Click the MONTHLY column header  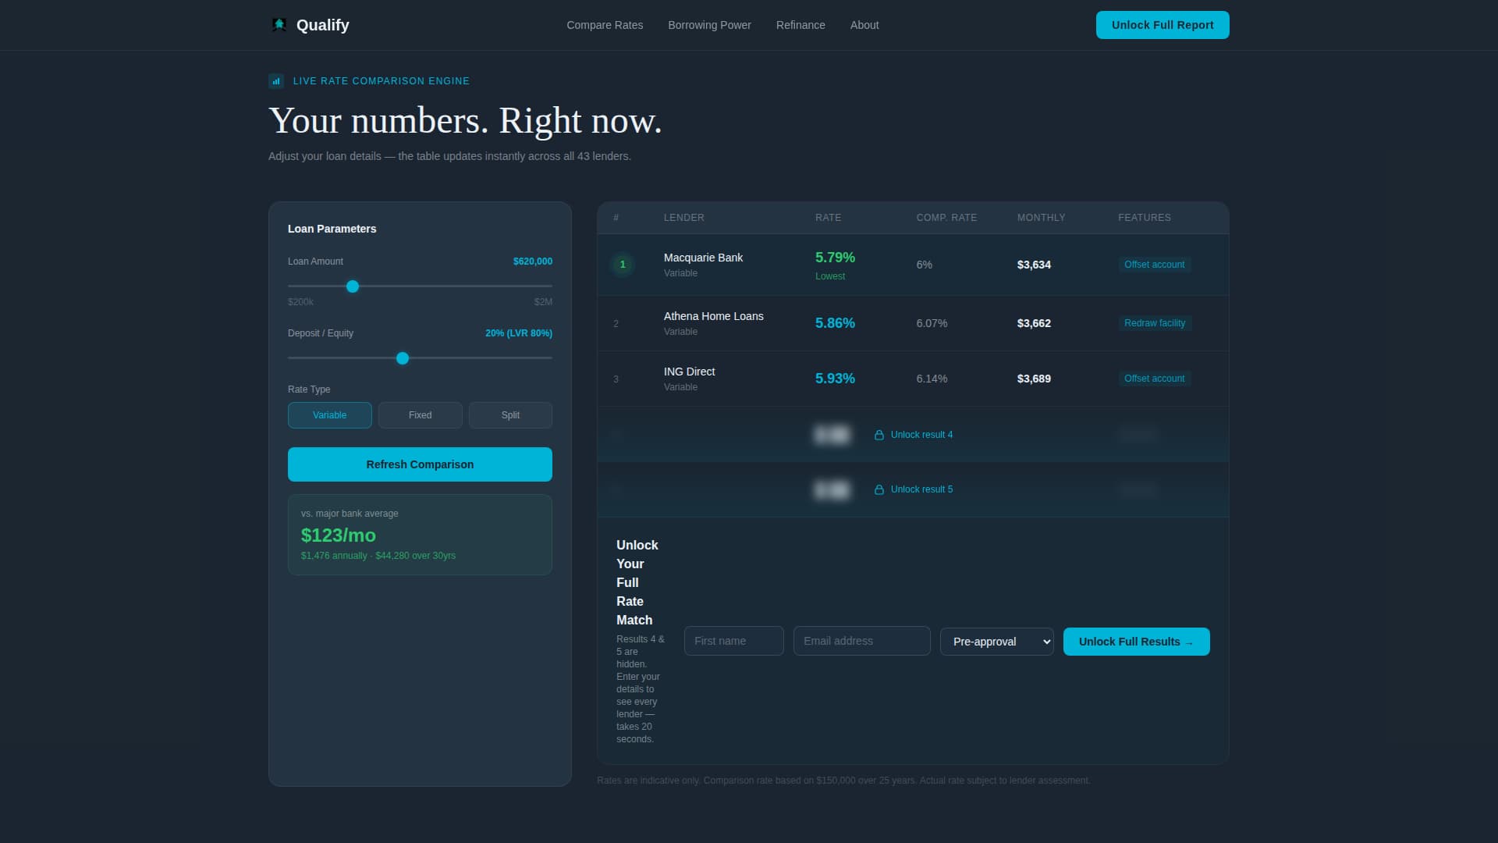[x=1041, y=218]
